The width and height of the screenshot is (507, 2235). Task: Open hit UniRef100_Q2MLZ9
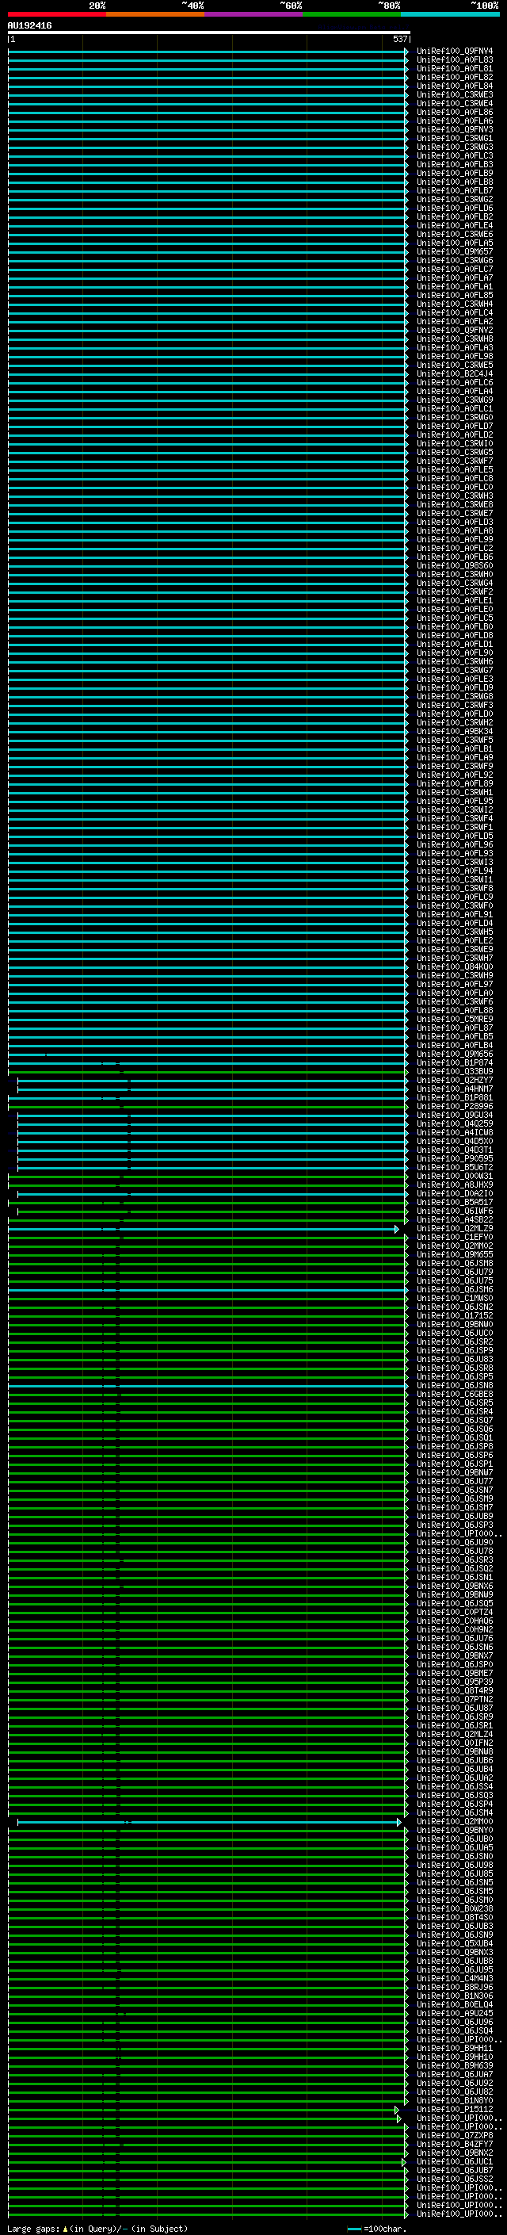click(x=455, y=1229)
